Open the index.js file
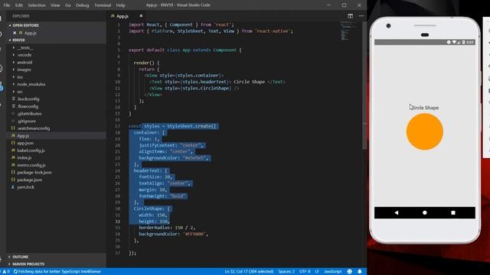490x275 pixels. [x=24, y=158]
